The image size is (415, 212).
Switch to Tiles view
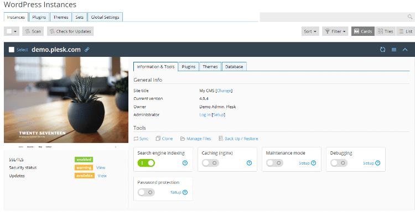click(x=385, y=31)
